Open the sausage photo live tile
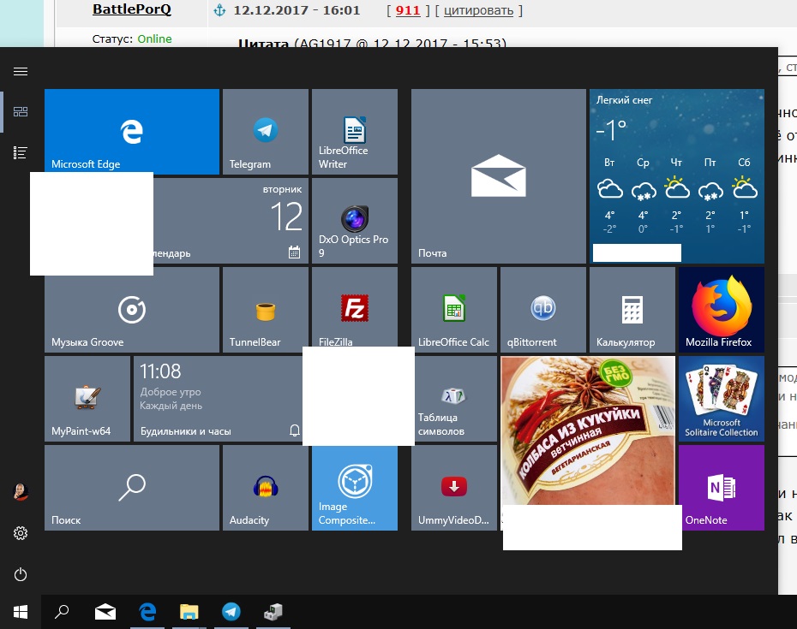This screenshot has width=797, height=629. coord(588,430)
